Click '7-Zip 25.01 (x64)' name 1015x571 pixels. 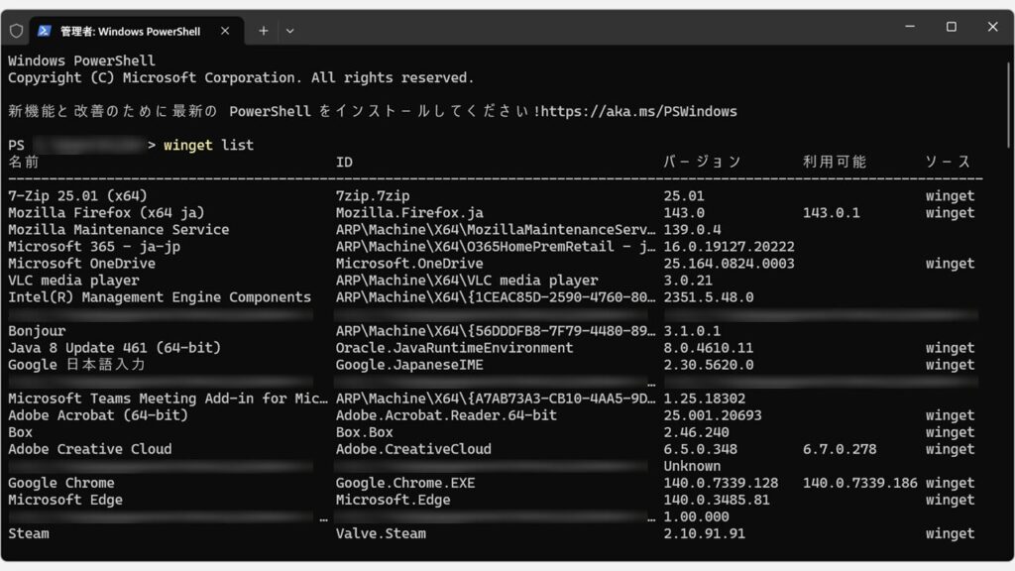(x=77, y=195)
